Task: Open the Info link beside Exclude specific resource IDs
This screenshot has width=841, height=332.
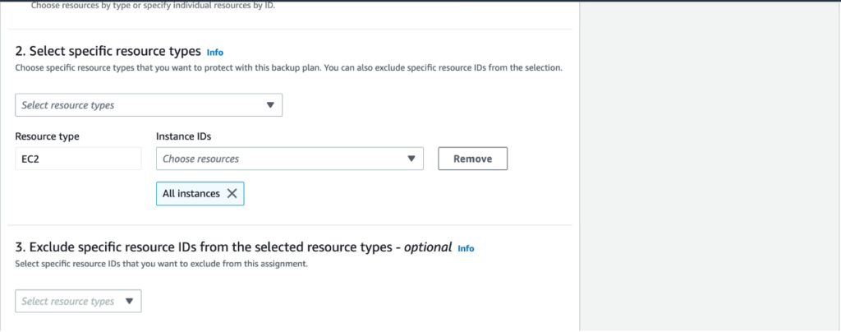Action: 466,248
